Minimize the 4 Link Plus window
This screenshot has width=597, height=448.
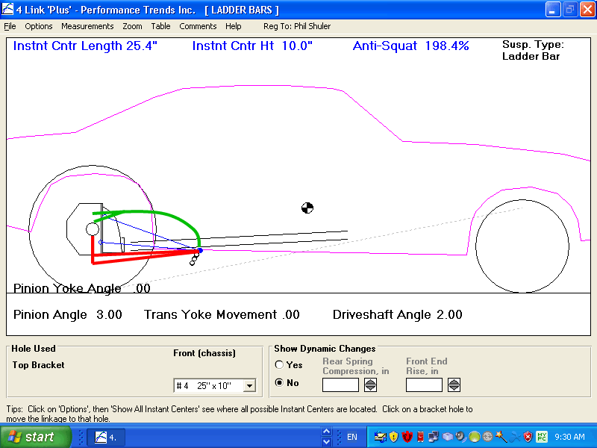[x=552, y=10]
